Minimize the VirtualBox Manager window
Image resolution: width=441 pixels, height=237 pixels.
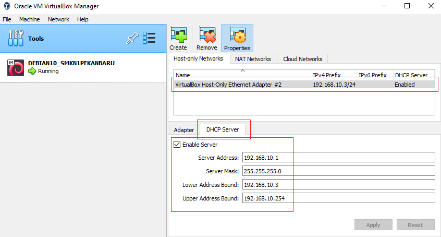click(384, 6)
